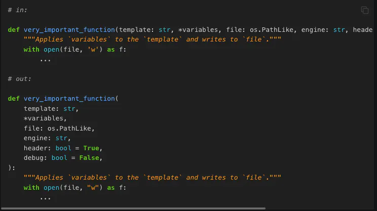The height and width of the screenshot is (211, 377).
Task: Click the closing '):' line
Action: tap(12, 168)
